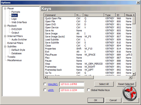Select the Player tree item
Screen dimensions: 141x105
tap(11, 8)
